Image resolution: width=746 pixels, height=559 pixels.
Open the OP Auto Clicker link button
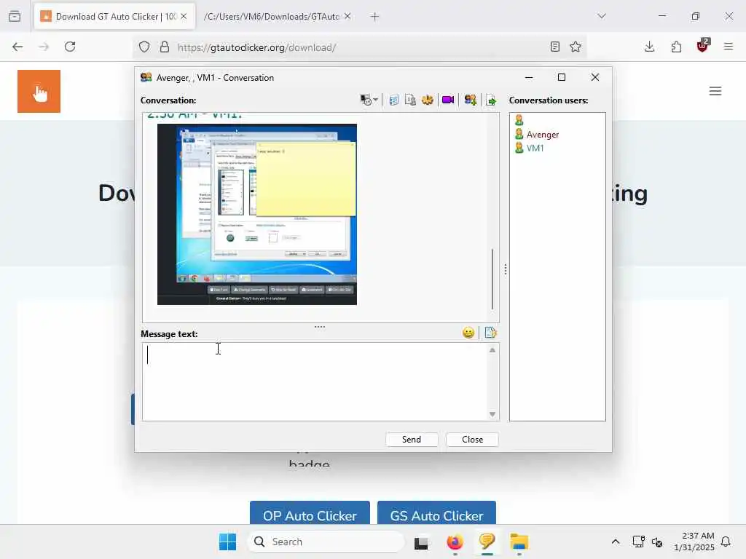310,513
